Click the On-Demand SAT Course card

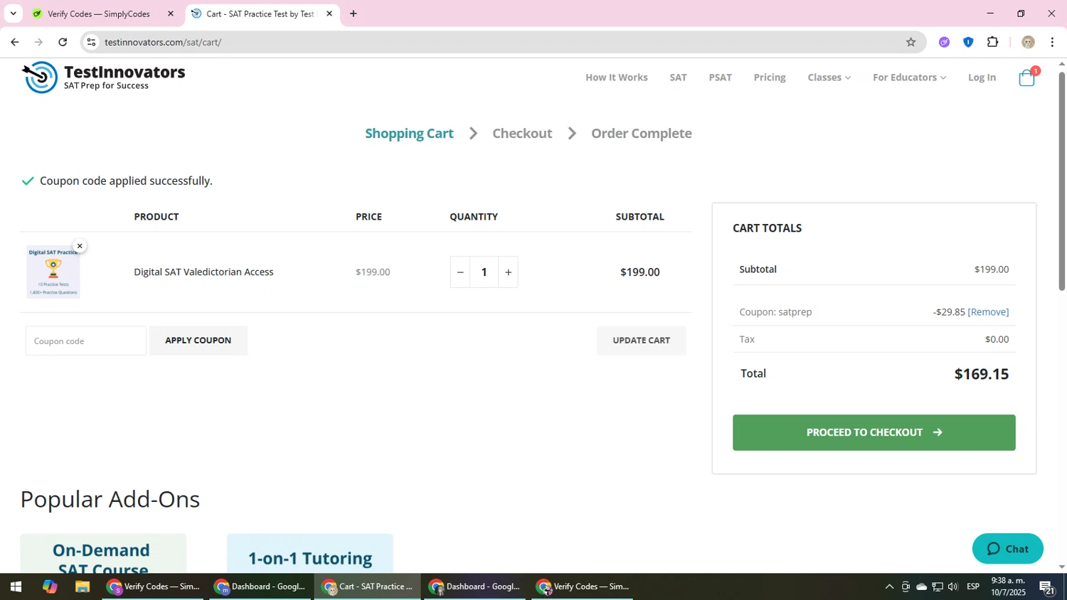(x=103, y=554)
